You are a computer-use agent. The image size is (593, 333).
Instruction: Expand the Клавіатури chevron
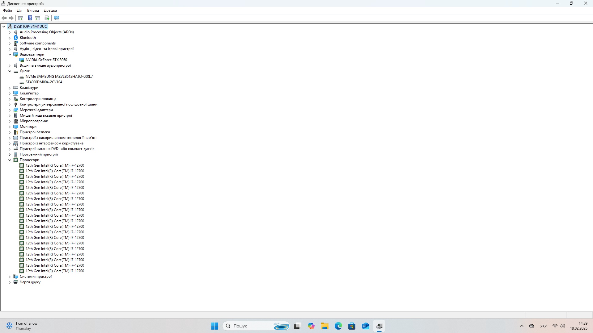click(x=10, y=88)
